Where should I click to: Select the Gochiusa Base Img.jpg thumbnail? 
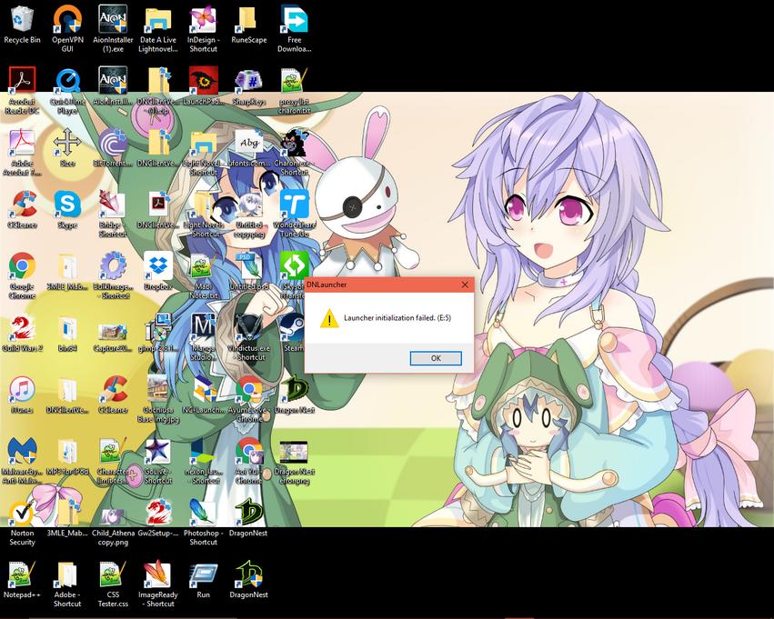click(x=158, y=390)
